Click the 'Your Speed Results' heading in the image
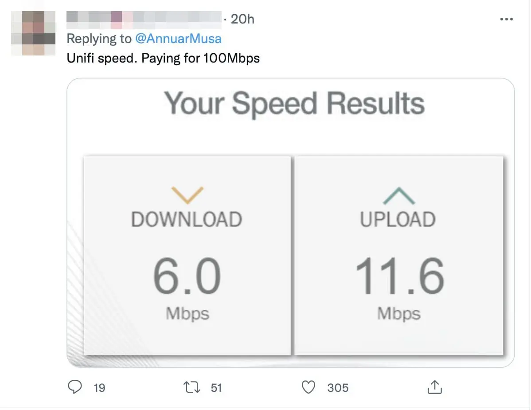 (294, 103)
